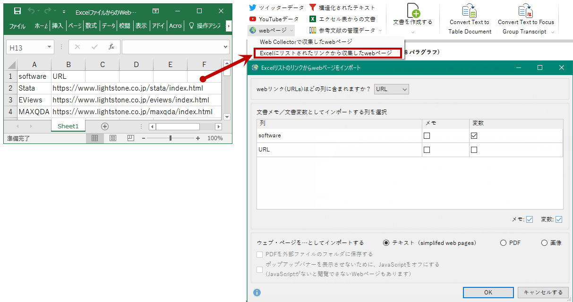Click the 文書を作成する new document icon
Screen dimensions: 573x302
click(x=413, y=10)
